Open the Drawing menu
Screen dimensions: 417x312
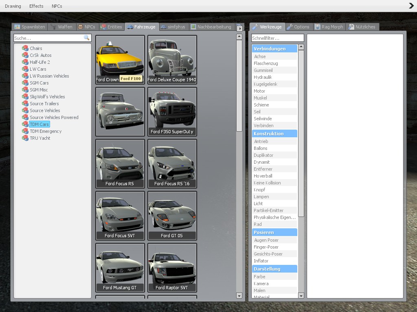[13, 6]
